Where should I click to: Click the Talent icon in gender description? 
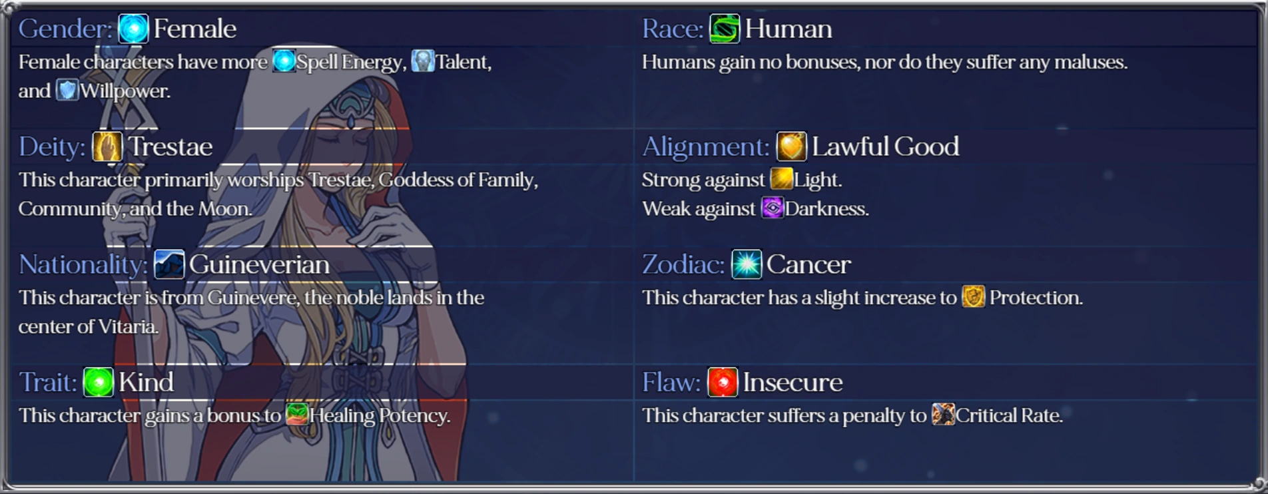423,61
